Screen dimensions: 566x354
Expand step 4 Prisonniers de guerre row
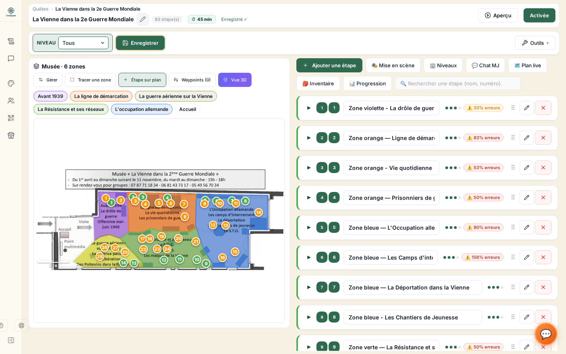click(309, 197)
